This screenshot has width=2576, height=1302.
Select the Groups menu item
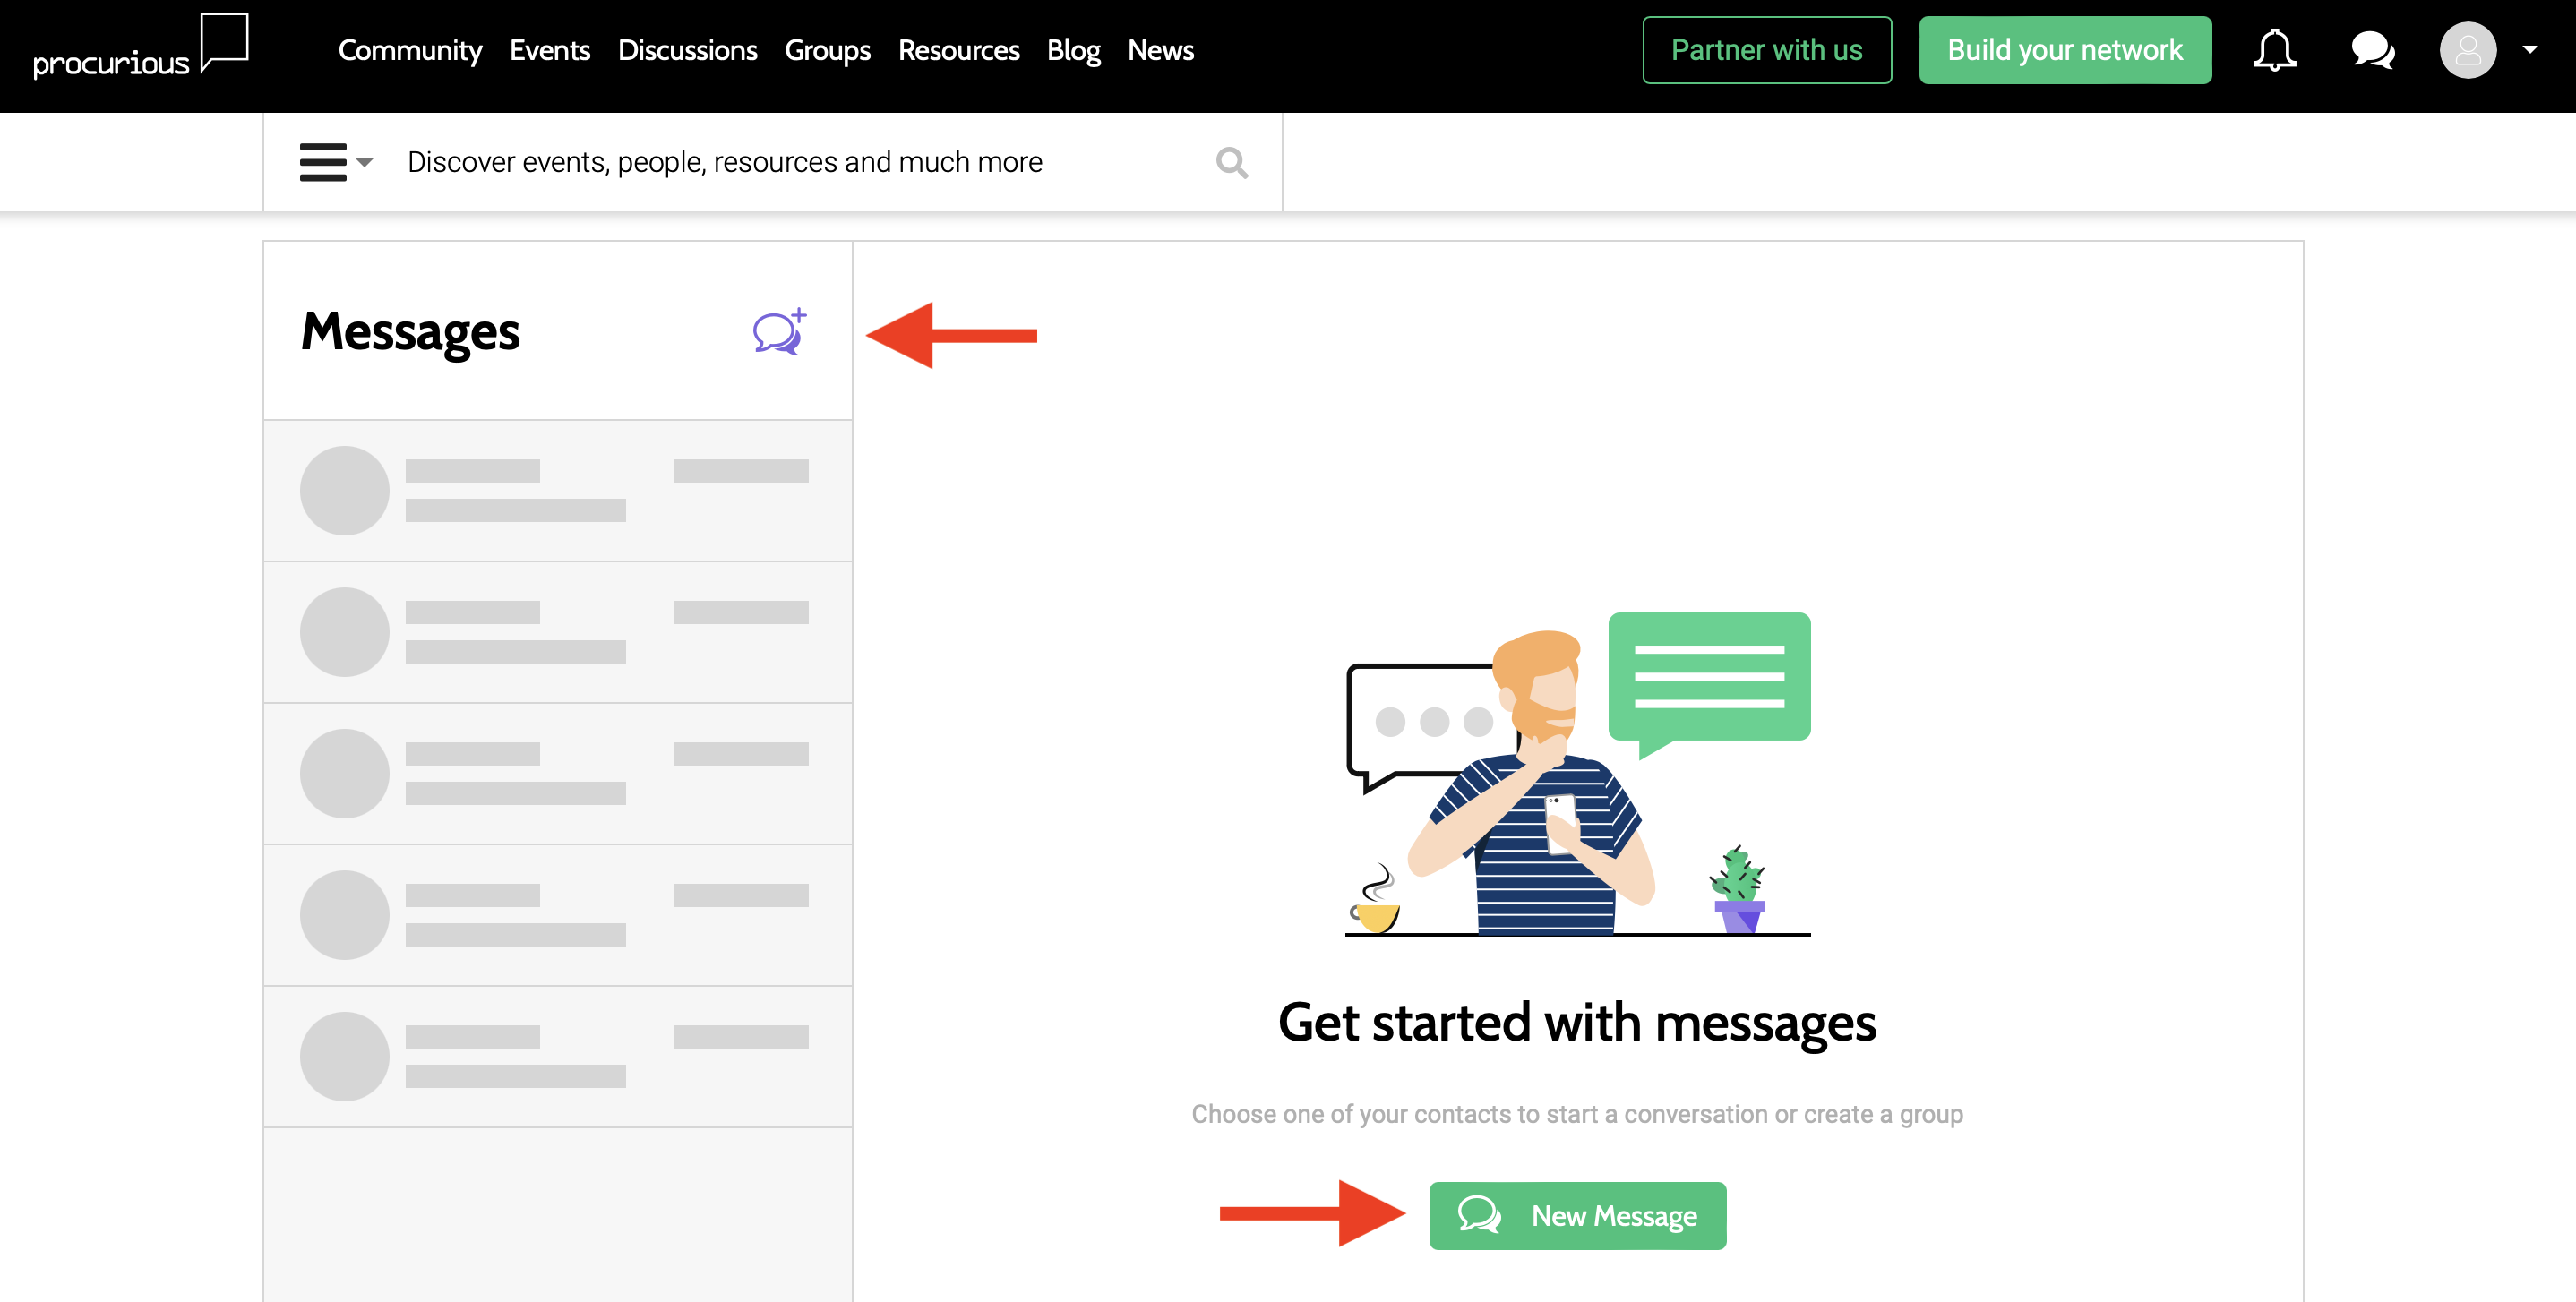tap(827, 50)
